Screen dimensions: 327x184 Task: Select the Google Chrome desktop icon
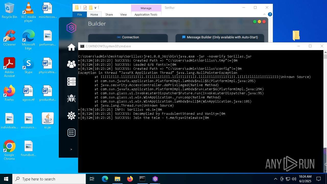[x=9, y=150]
